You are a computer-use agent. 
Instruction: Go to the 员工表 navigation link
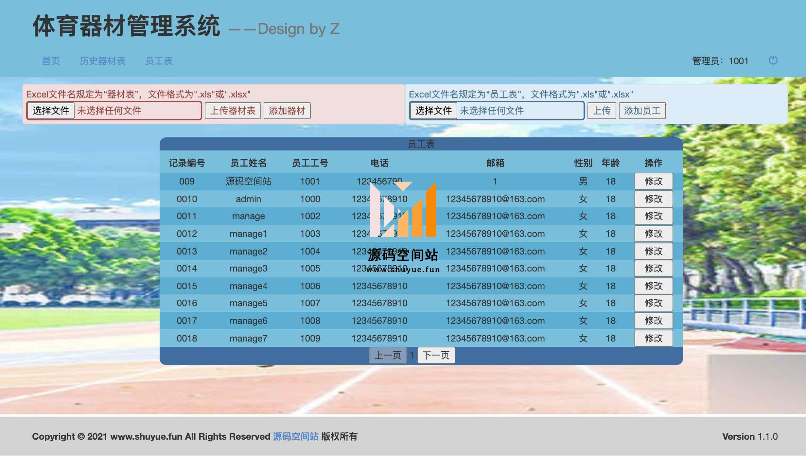pos(159,61)
